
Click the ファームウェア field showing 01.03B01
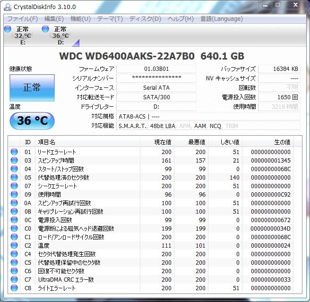pyautogui.click(x=156, y=69)
